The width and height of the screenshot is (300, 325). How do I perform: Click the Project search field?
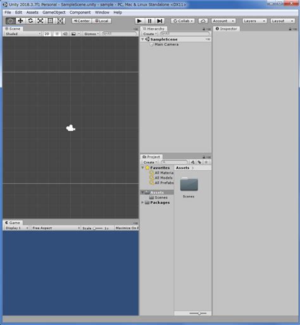pyautogui.click(x=174, y=162)
